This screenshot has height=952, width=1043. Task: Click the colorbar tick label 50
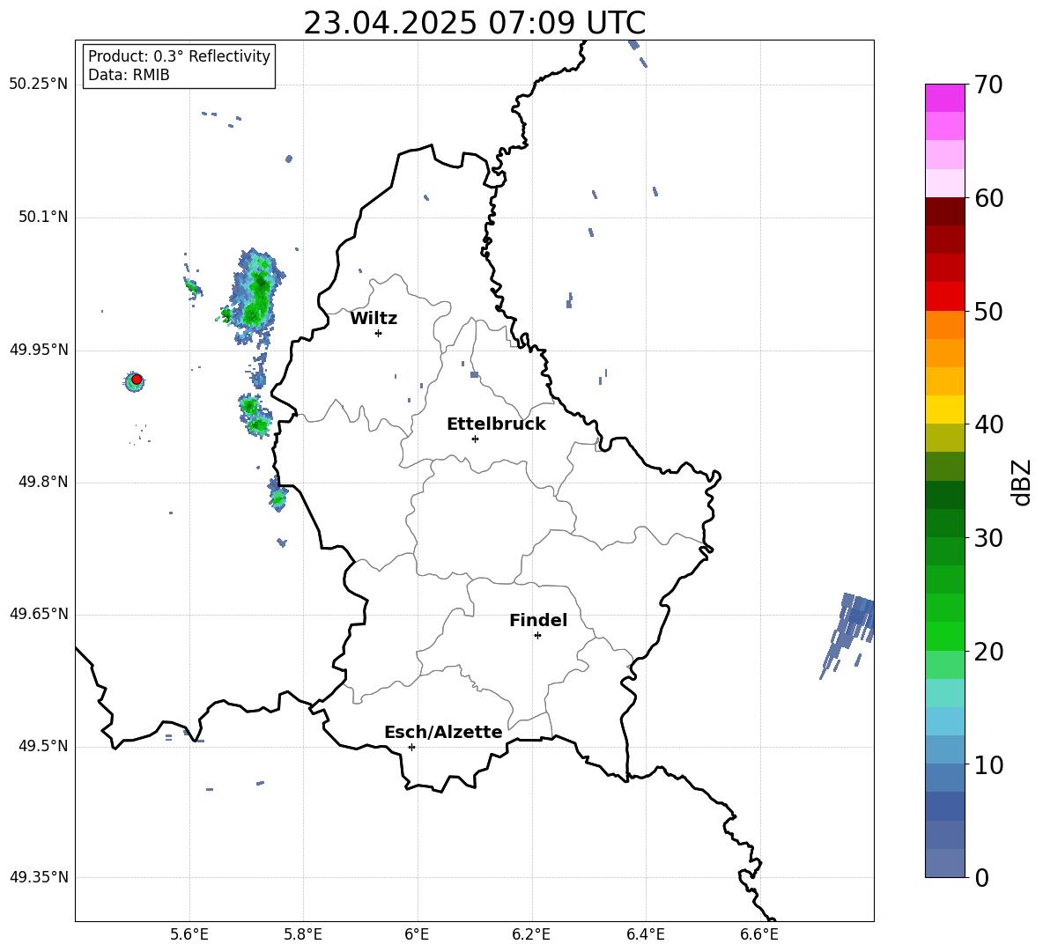(x=988, y=312)
